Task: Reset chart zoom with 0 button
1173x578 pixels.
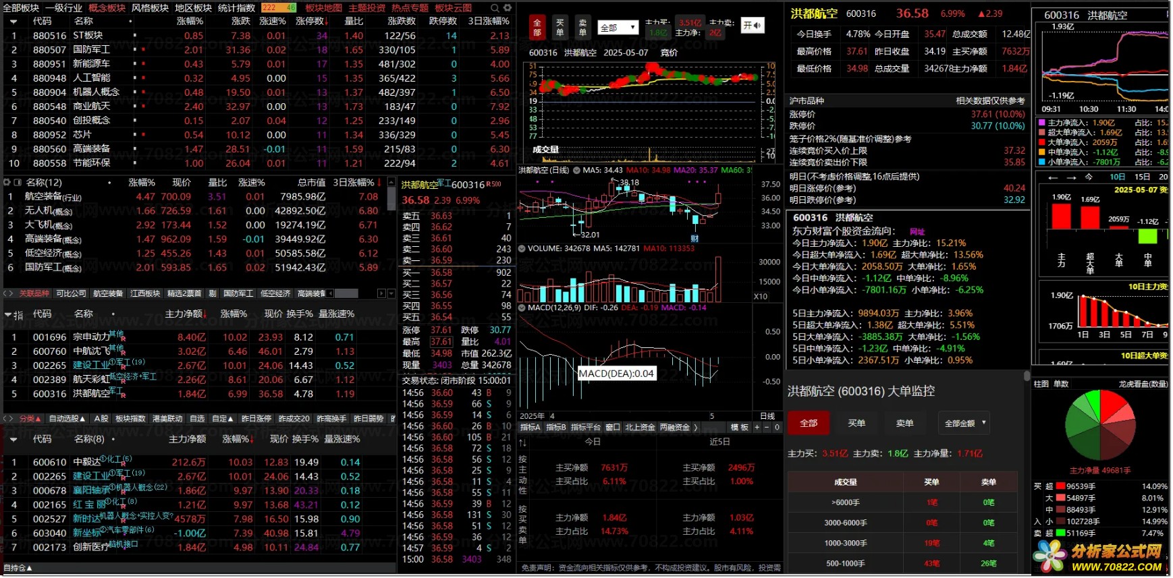Action: [777, 427]
